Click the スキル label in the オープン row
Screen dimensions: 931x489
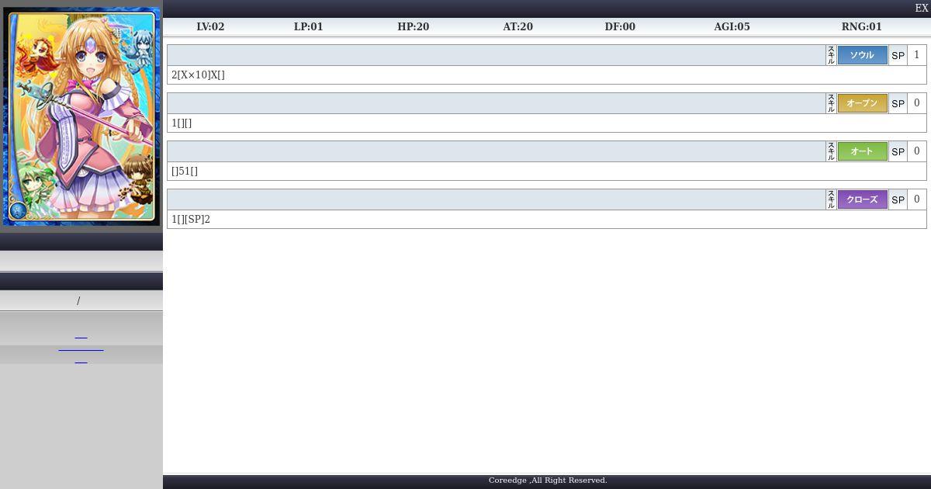tap(831, 103)
